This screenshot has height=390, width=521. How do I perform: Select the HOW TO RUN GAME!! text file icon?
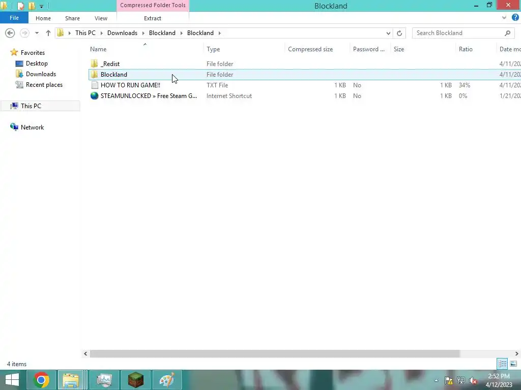94,85
